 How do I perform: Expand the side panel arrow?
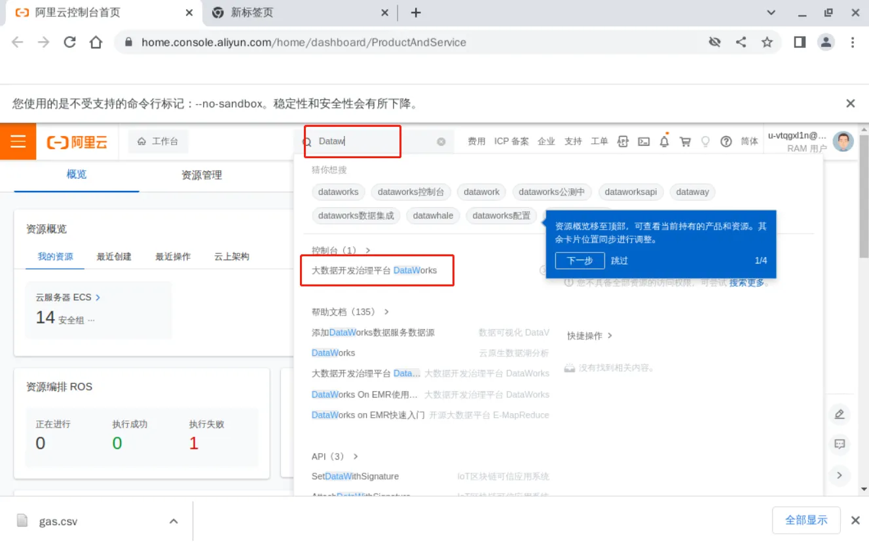840,475
